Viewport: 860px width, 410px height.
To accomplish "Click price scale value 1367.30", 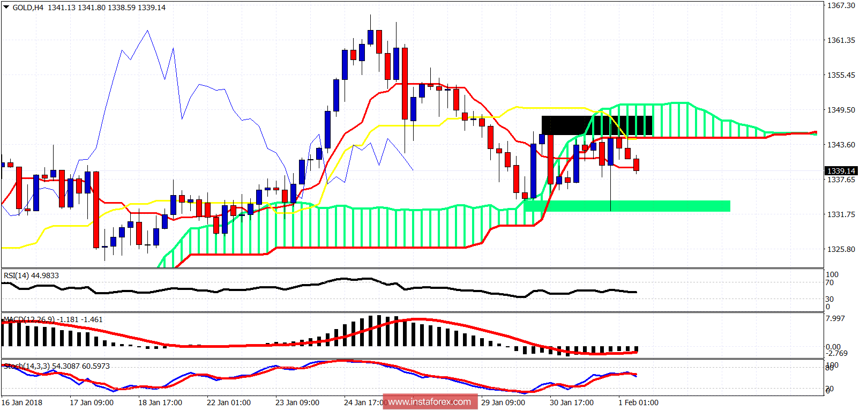I will [x=841, y=5].
